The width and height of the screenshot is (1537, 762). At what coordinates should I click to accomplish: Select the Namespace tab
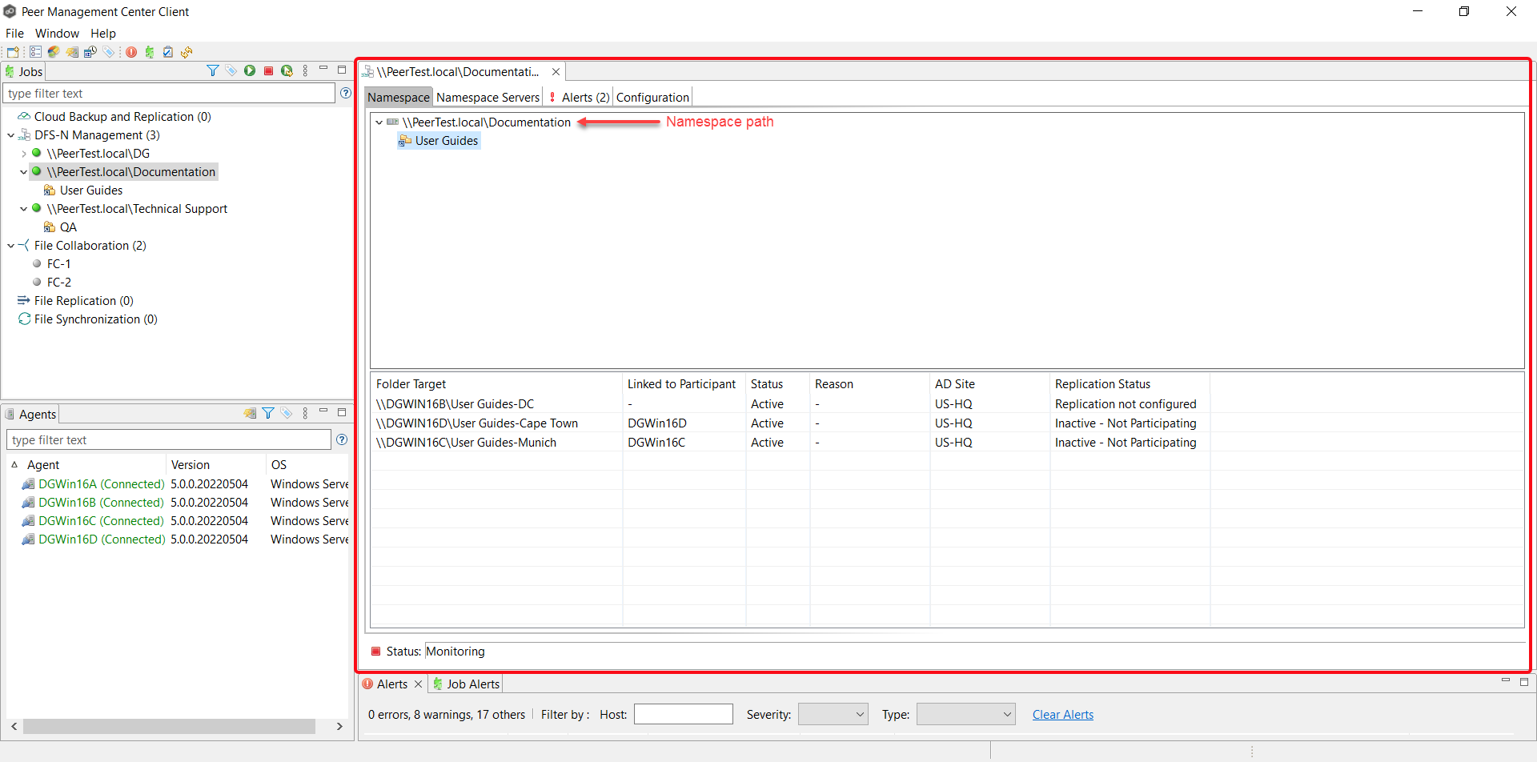[399, 97]
